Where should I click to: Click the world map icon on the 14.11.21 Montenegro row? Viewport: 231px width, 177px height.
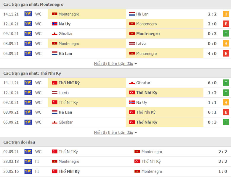28,14
